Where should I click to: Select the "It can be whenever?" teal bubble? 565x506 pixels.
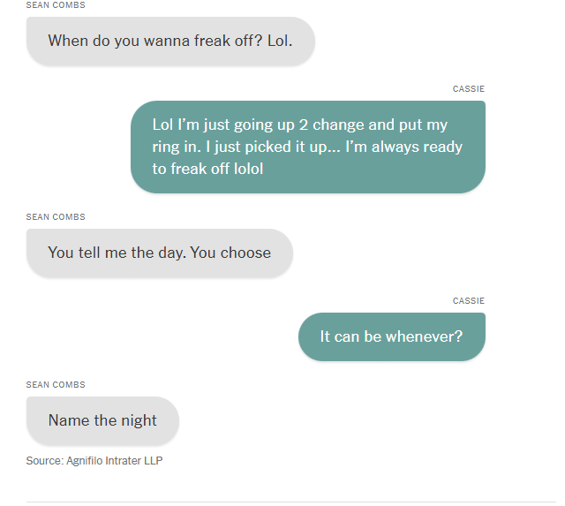[392, 336]
